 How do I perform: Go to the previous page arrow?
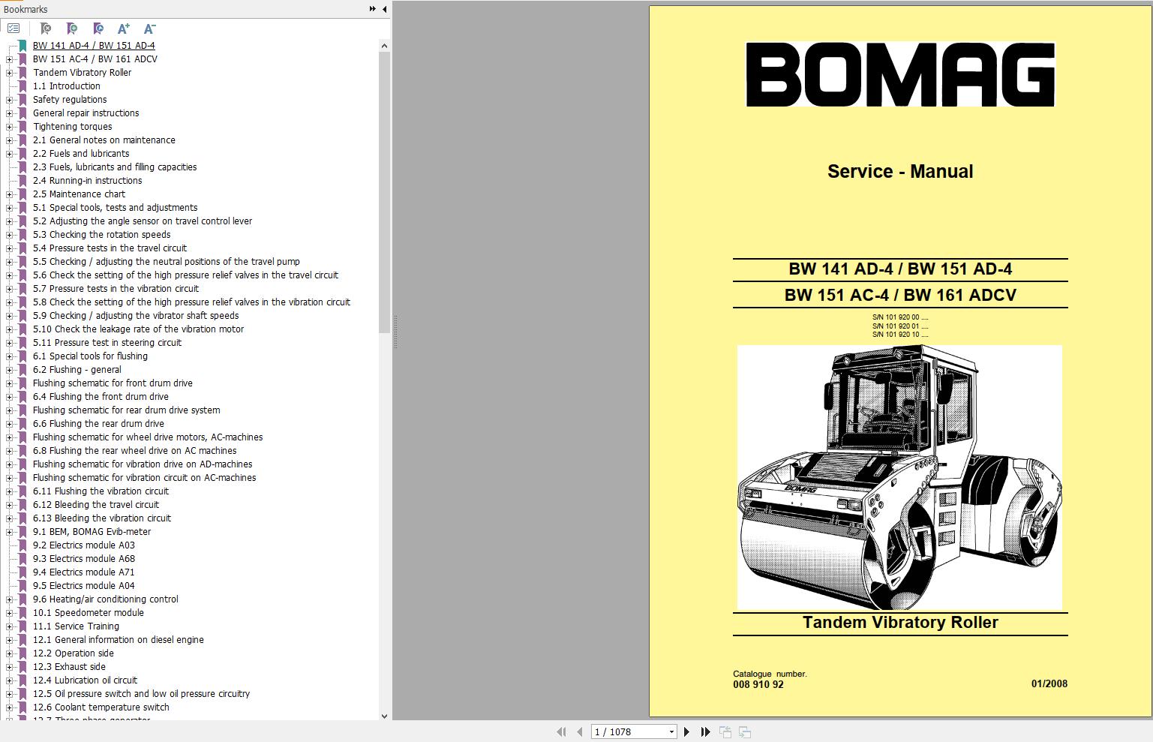[579, 731]
